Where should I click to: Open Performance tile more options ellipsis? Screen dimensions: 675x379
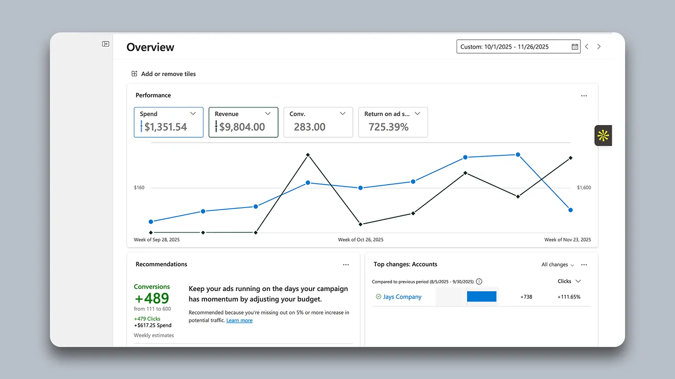click(584, 96)
